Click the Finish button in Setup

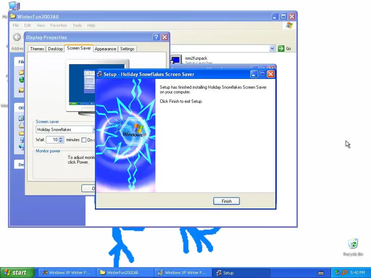pyautogui.click(x=226, y=201)
